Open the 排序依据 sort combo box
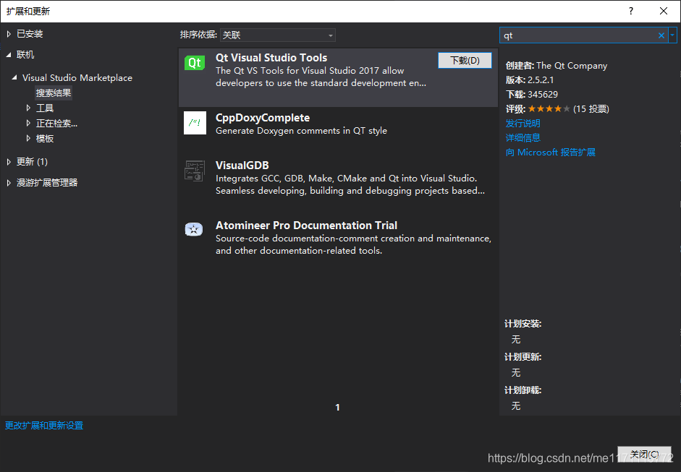 (x=278, y=35)
